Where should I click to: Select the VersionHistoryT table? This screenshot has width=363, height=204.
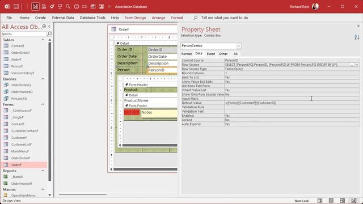[23, 73]
